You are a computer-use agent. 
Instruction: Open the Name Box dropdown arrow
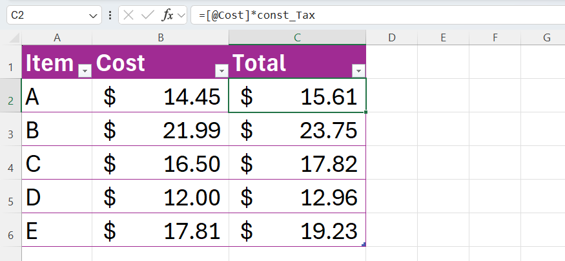tap(93, 16)
